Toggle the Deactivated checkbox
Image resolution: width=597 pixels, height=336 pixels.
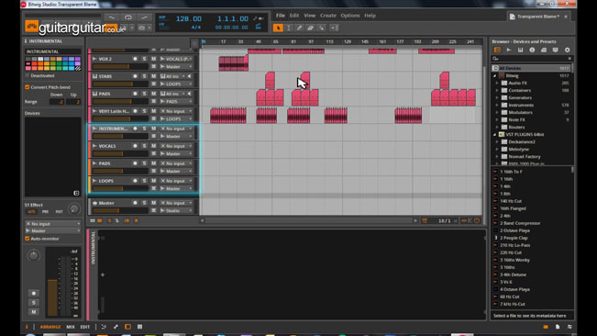tap(27, 76)
